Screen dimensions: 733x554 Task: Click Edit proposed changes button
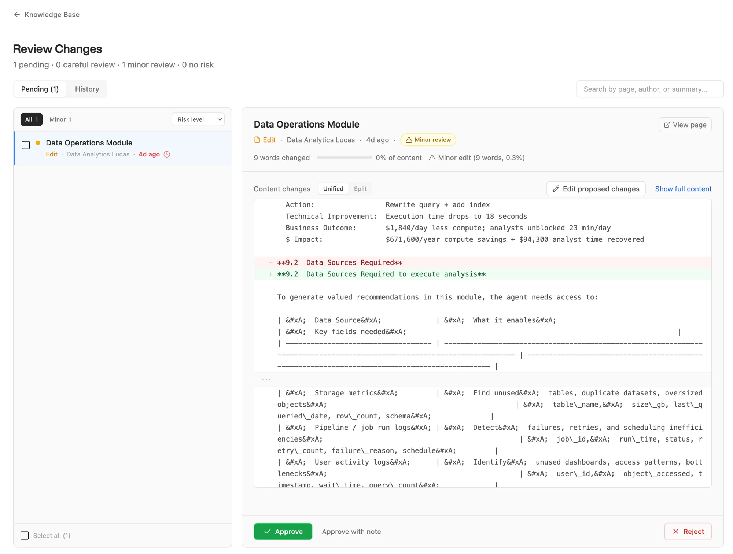(x=596, y=189)
